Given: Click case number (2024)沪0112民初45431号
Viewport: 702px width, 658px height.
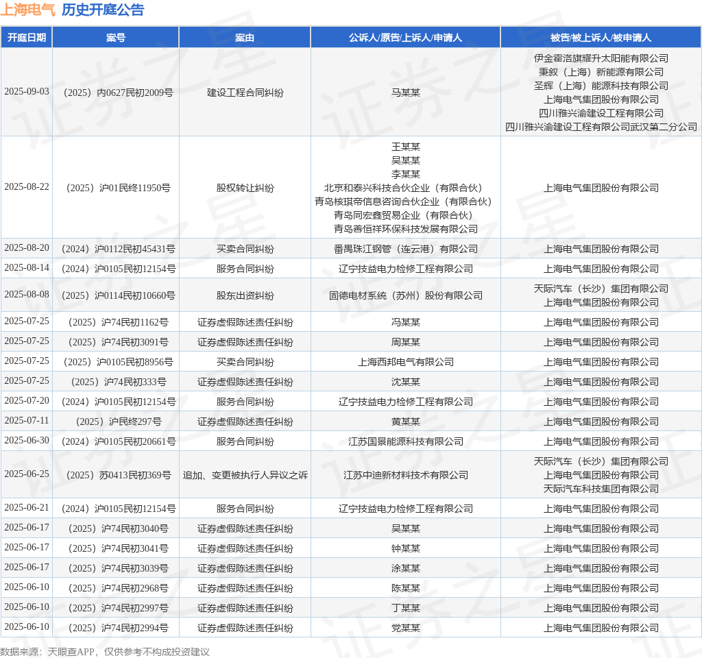Looking at the screenshot, I should pyautogui.click(x=116, y=249).
